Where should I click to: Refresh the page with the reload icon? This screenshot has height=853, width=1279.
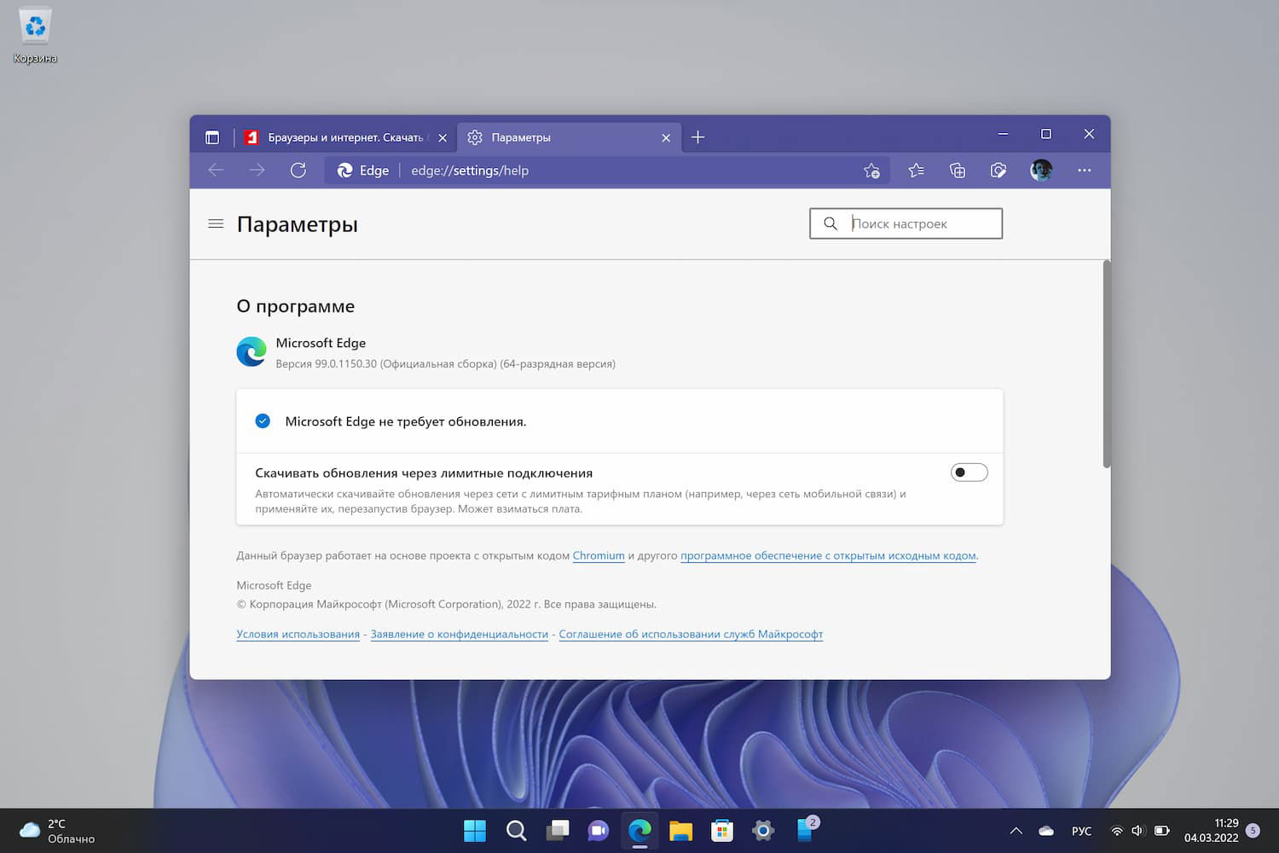pos(298,171)
